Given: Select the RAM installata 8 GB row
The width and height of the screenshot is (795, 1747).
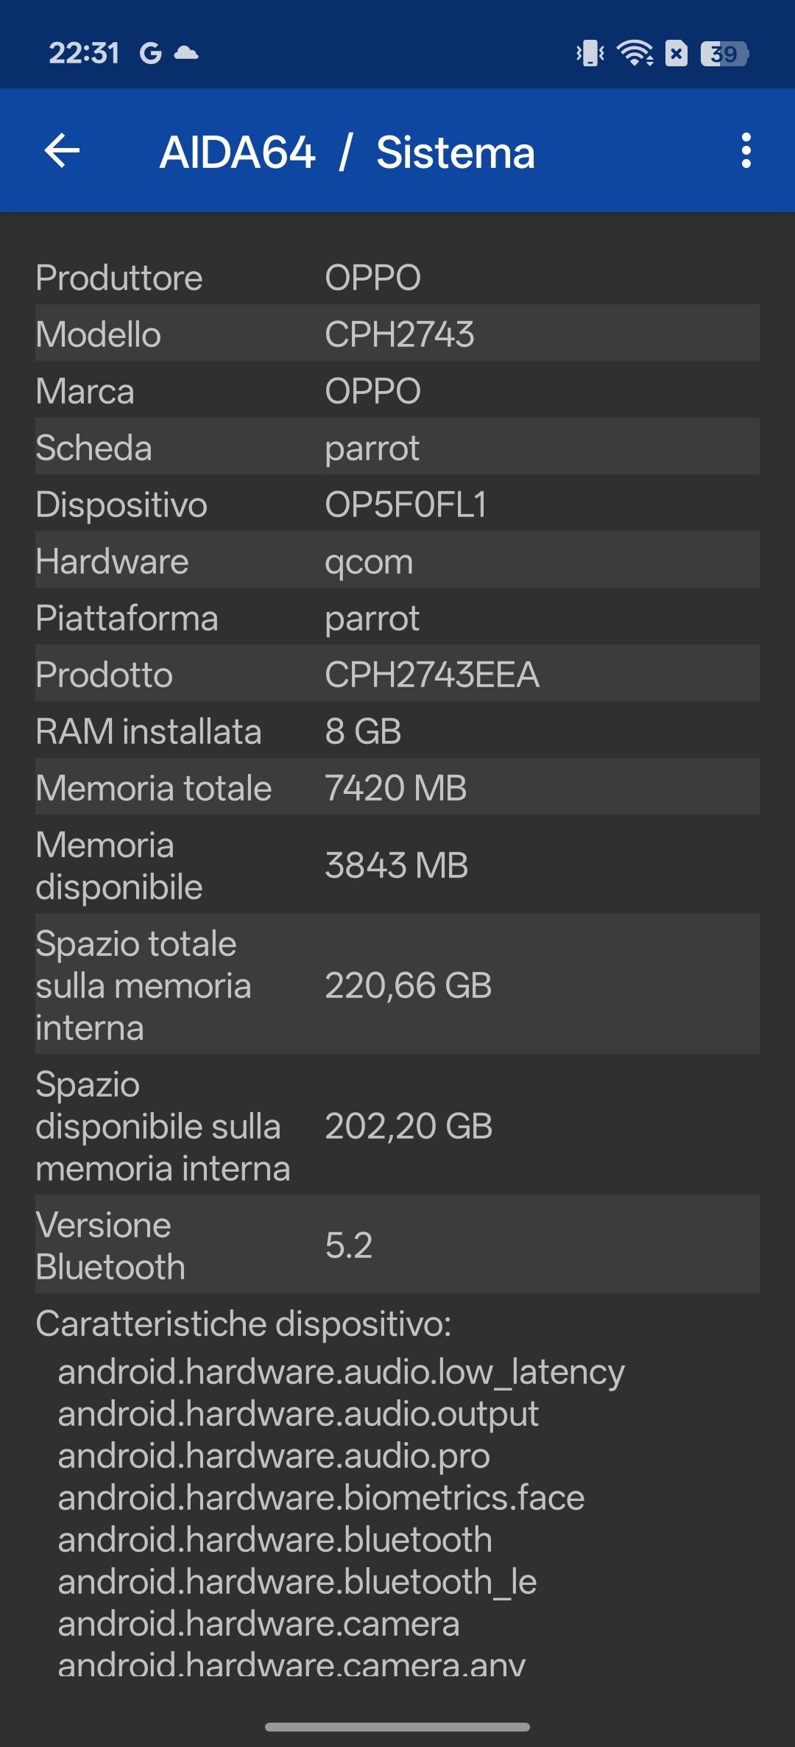Looking at the screenshot, I should 397,731.
